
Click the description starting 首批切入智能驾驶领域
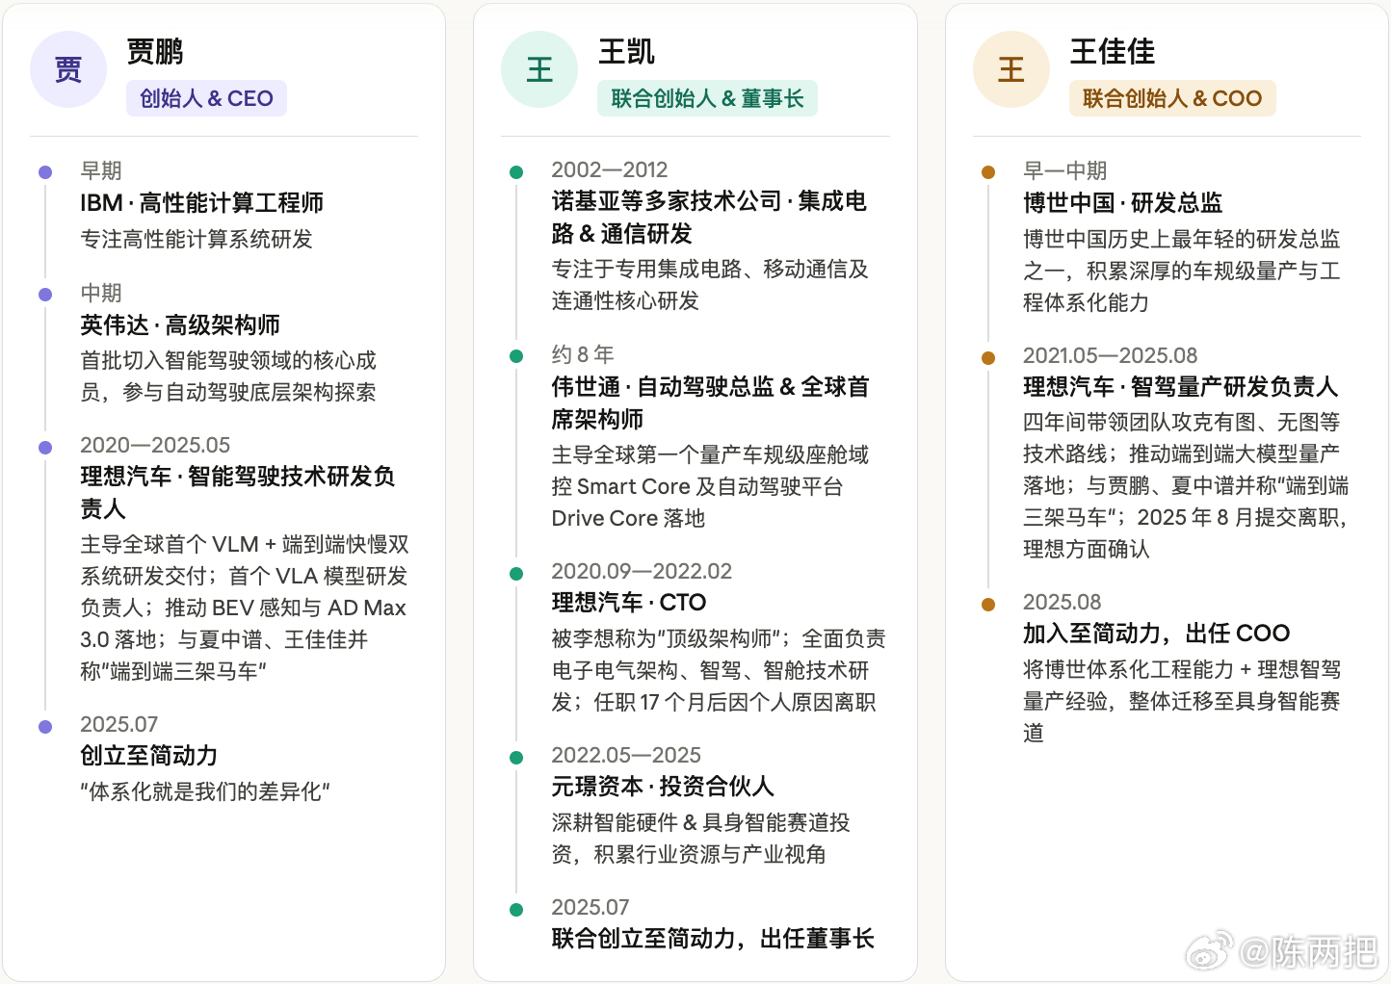[228, 376]
